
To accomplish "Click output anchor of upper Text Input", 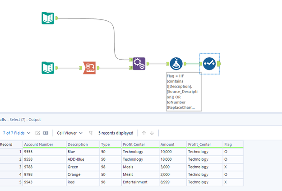I will pos(57,18).
